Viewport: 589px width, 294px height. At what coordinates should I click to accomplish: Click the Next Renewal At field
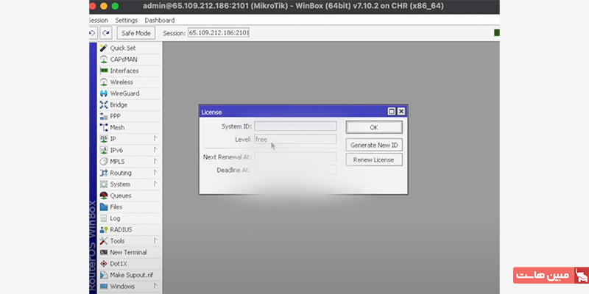click(295, 157)
